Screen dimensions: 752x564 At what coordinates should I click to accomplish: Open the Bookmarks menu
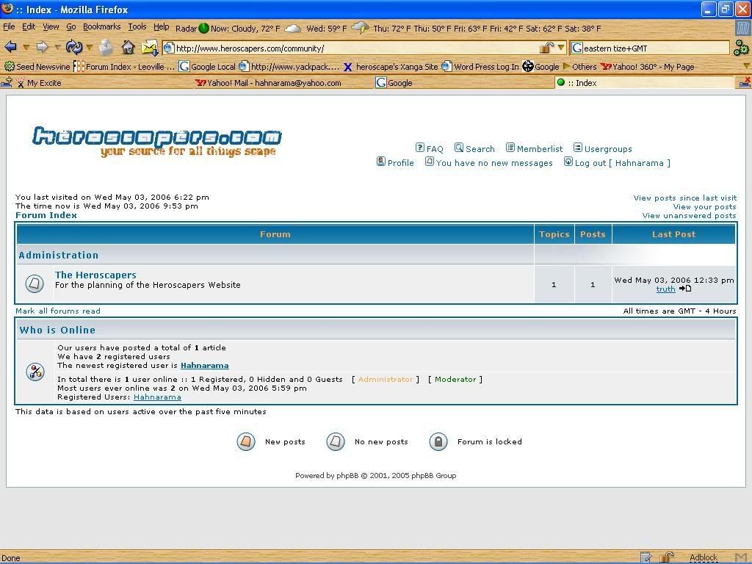pyautogui.click(x=101, y=26)
